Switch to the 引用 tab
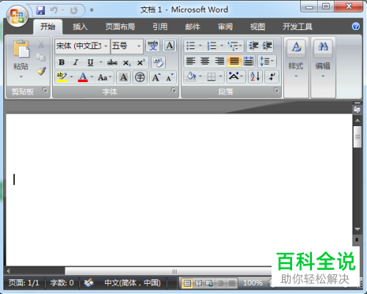The image size is (367, 294). pyautogui.click(x=160, y=26)
